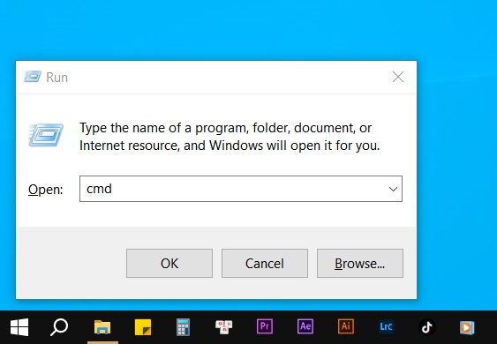Open taskbar Search magnifier
This screenshot has height=344, width=497.
pos(59,327)
